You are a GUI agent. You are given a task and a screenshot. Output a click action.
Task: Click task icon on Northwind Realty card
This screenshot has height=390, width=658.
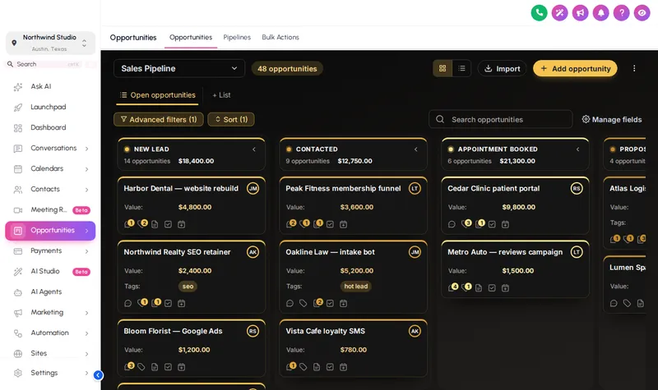(168, 303)
